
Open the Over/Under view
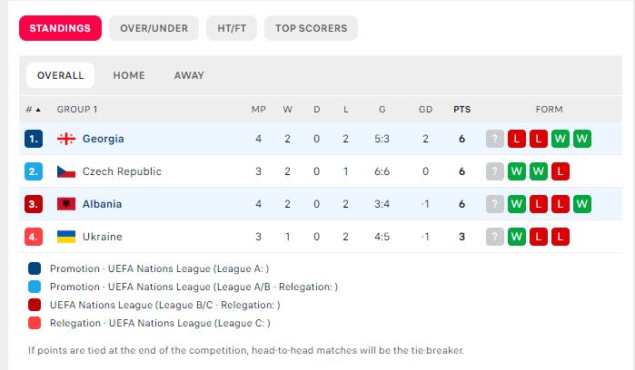[154, 28]
